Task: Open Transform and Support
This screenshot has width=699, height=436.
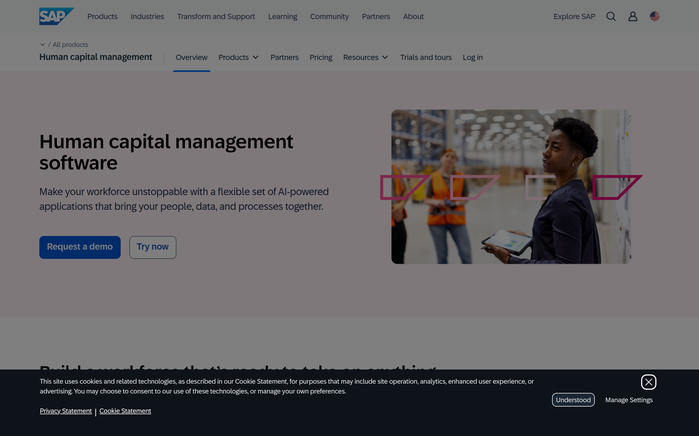Action: [216, 16]
